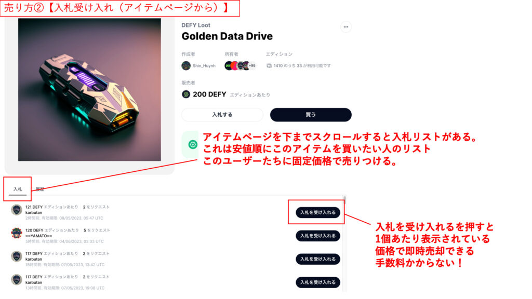The image size is (532, 299).
Task: Click the +99 owners badge
Action: pyautogui.click(x=252, y=66)
